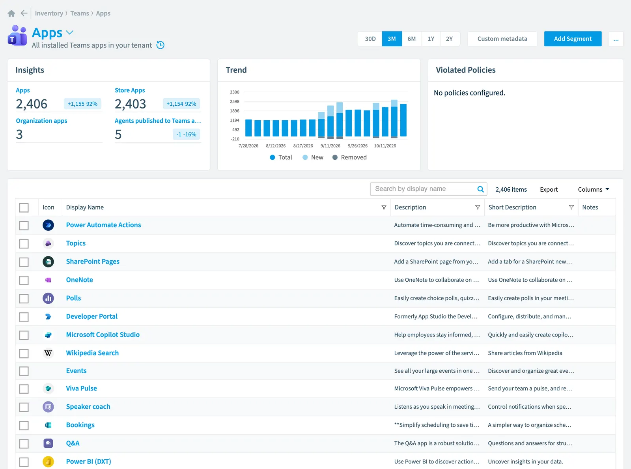631x469 pixels.
Task: Open Short Description column filter icon
Action: coord(571,207)
